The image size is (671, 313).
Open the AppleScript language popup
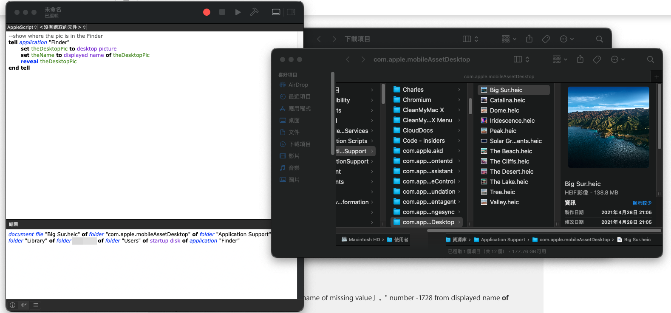[22, 27]
